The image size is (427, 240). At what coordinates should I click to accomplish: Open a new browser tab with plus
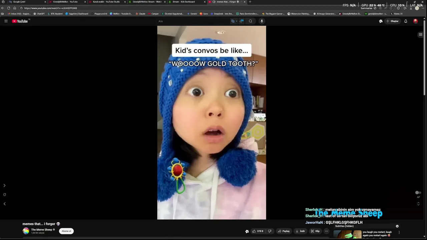(250, 2)
